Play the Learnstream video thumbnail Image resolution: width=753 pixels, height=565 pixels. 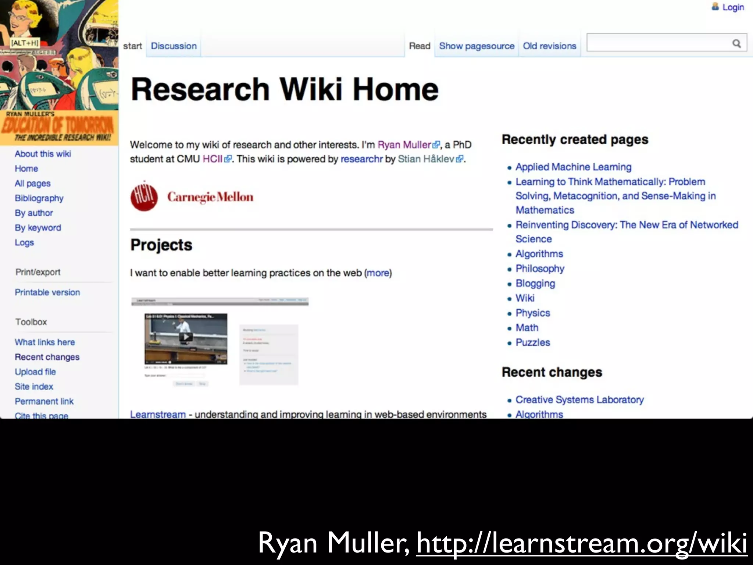[186, 337]
